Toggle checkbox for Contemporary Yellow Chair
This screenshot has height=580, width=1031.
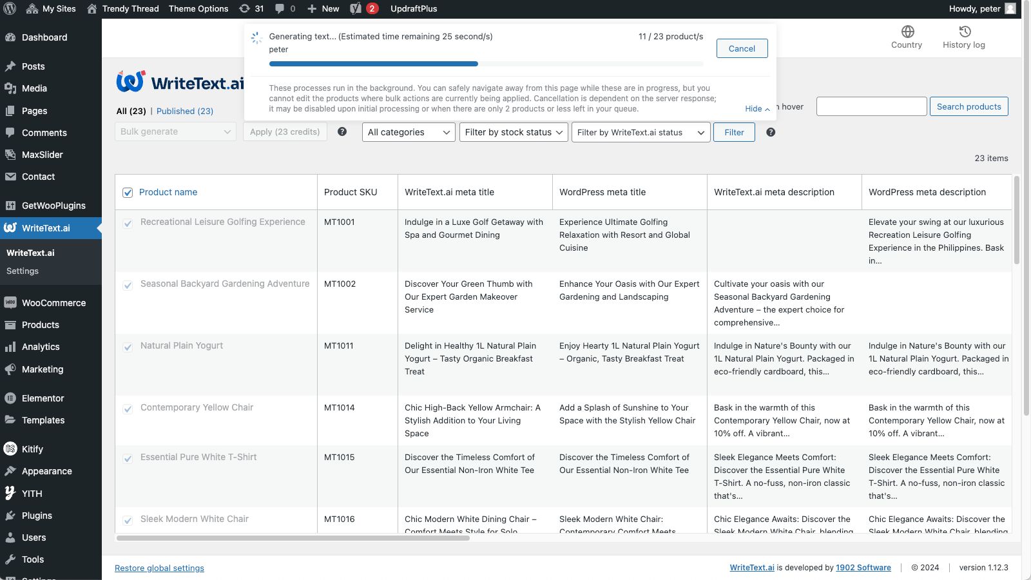(128, 409)
